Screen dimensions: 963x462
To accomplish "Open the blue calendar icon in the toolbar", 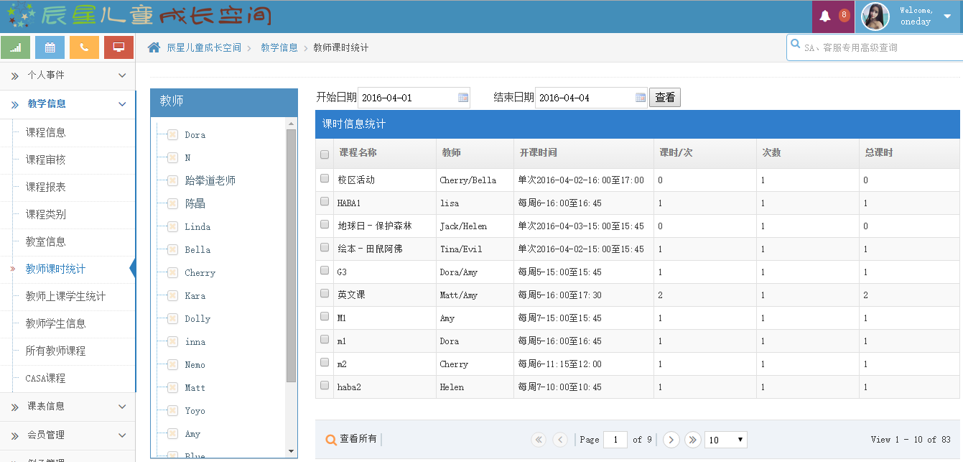I will [x=49, y=47].
